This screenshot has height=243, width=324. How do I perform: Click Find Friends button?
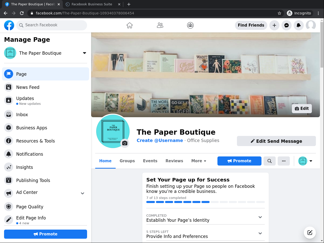pos(251,25)
